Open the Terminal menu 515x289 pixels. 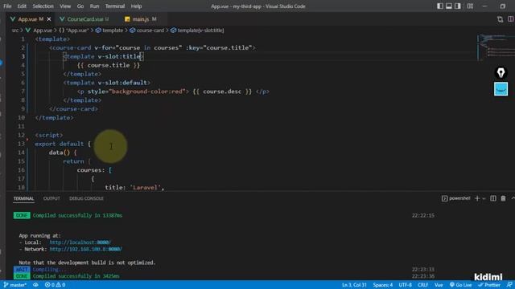(114, 6)
